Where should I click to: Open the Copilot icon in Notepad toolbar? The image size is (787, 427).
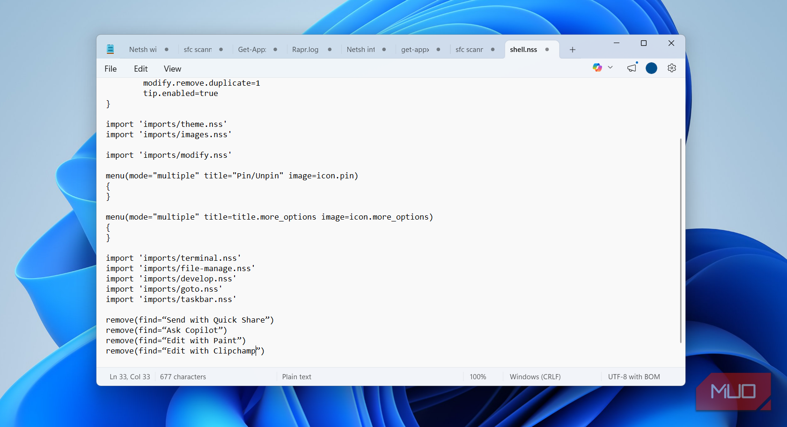597,67
